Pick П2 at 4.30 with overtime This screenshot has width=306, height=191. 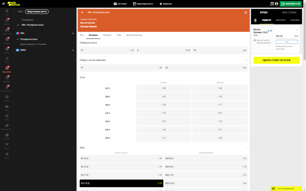[x=206, y=68]
